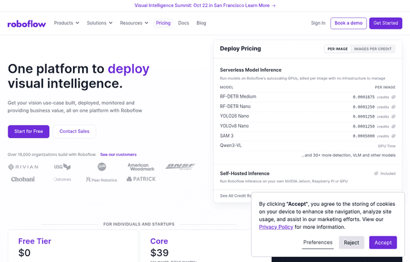Click the Rivian customer logo
Viewport: 410px width, 262px height.
pyautogui.click(x=23, y=167)
